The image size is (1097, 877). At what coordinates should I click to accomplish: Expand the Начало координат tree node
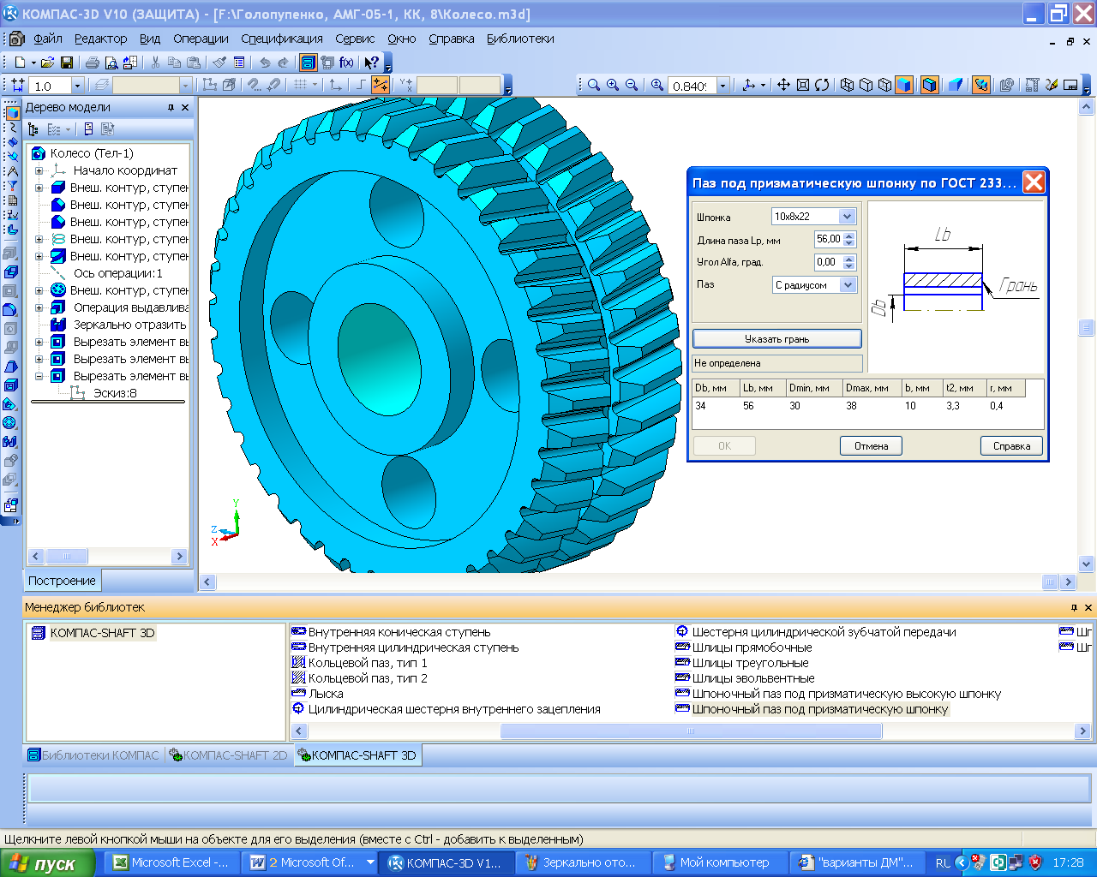pyautogui.click(x=39, y=170)
